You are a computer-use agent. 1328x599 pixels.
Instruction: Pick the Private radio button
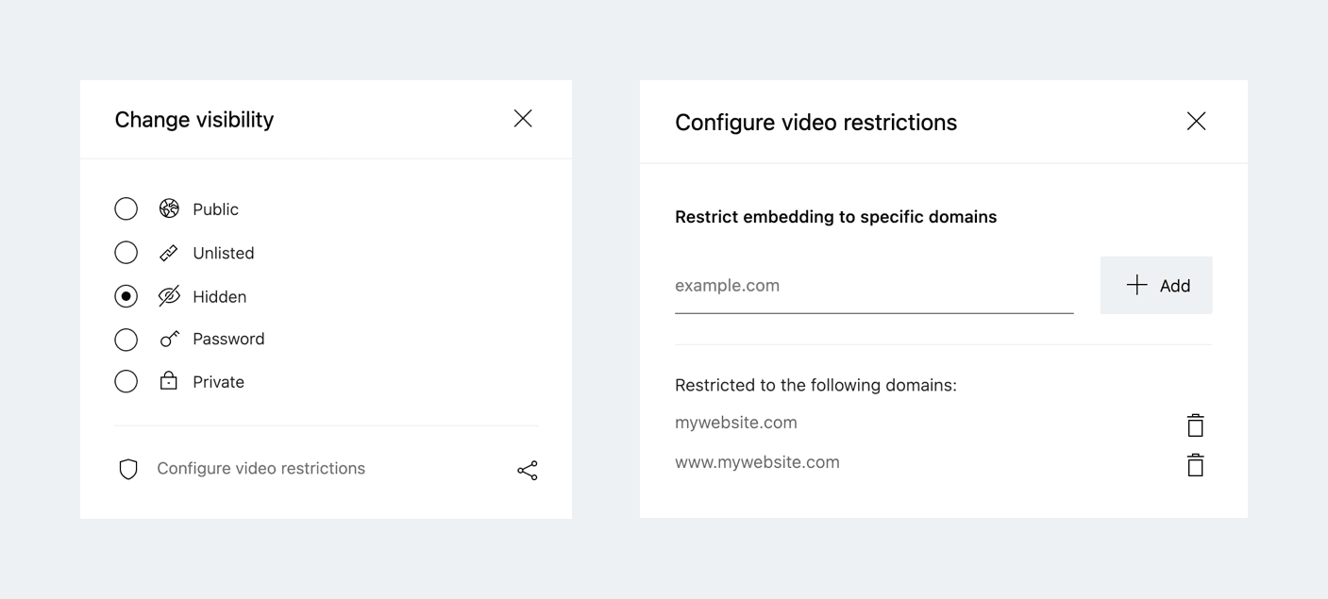(x=126, y=381)
